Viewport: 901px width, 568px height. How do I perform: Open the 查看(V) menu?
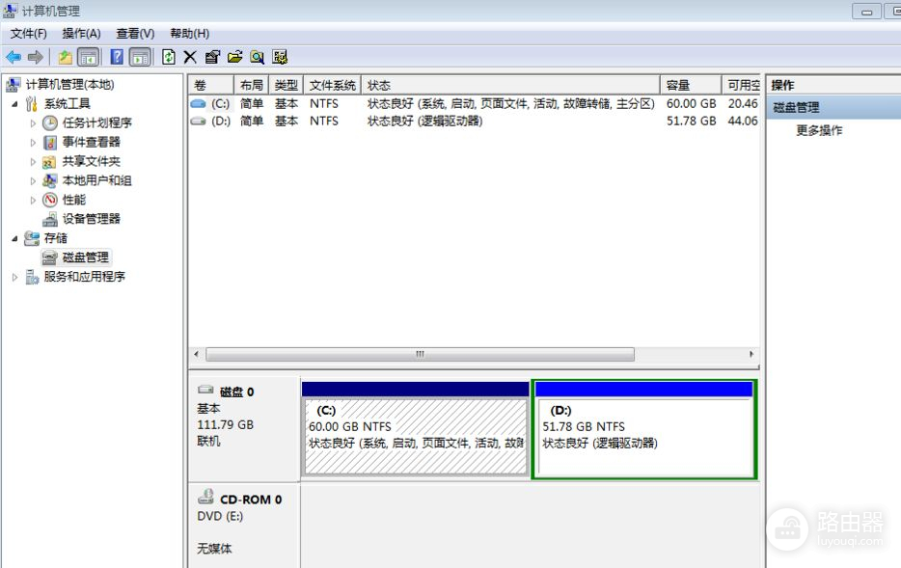[x=135, y=34]
